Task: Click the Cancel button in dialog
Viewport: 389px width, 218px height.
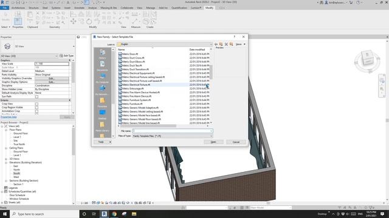Action: point(236,142)
